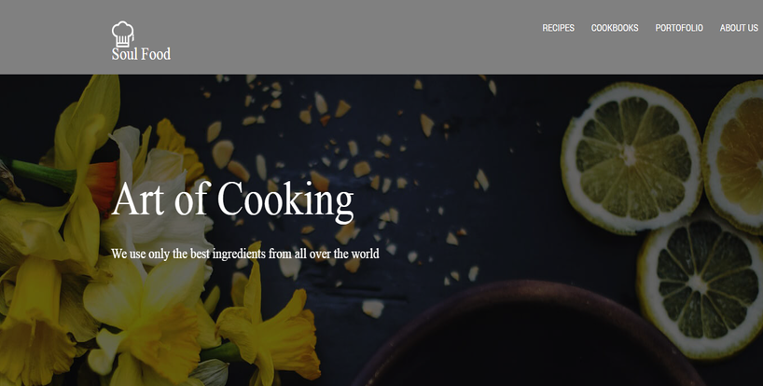Click the dark bowl in hero image
The width and height of the screenshot is (763, 386).
(528, 336)
